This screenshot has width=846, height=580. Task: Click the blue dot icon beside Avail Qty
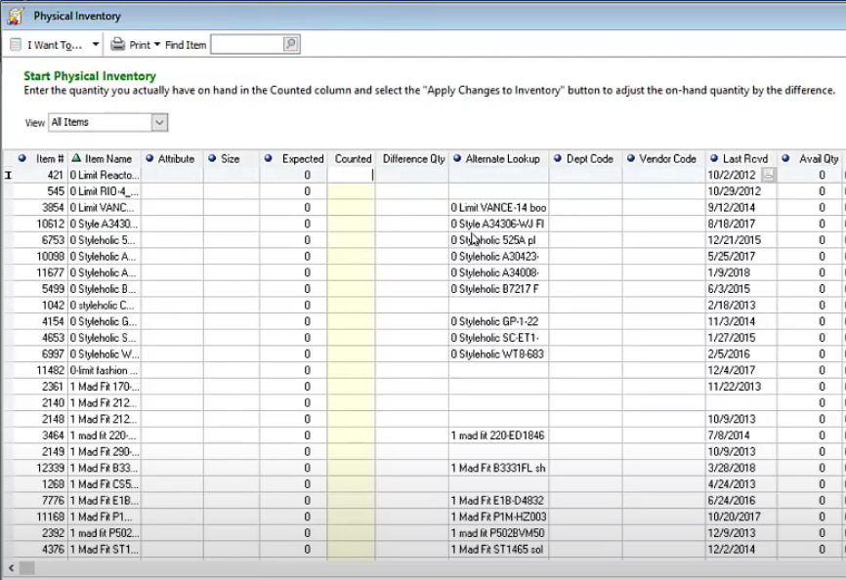[785, 158]
